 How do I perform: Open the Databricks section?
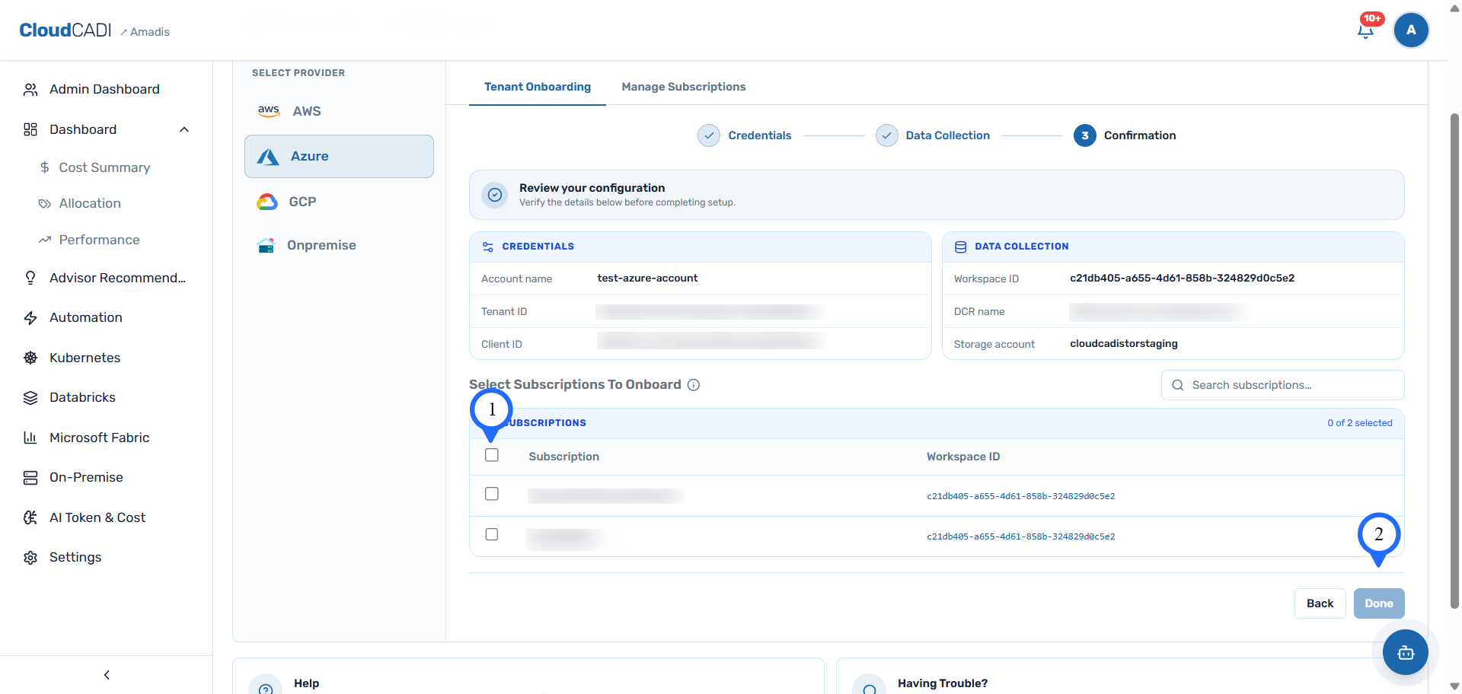(82, 398)
